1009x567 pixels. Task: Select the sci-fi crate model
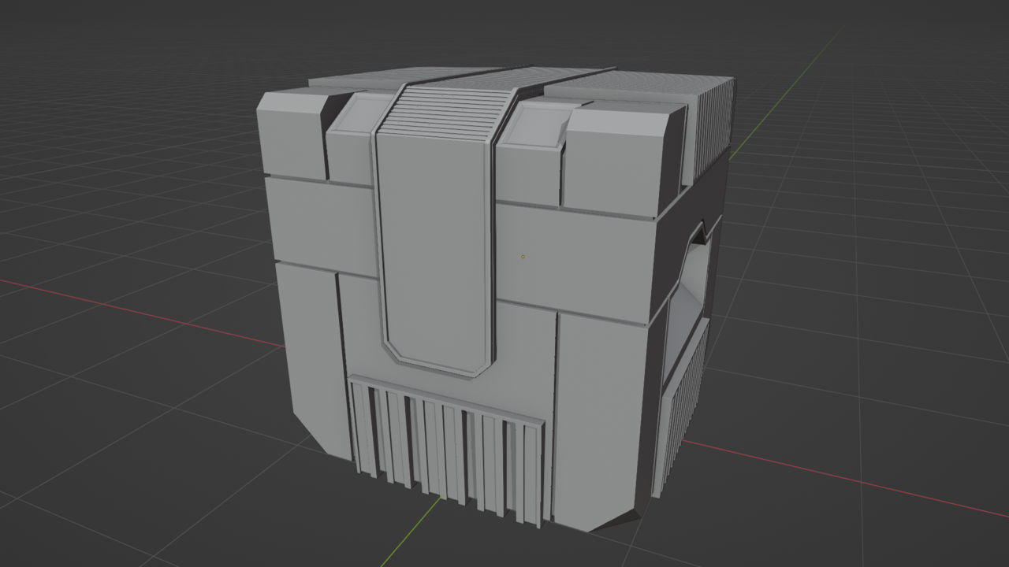[497, 299]
